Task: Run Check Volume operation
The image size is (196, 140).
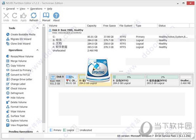Action: (x=16, y=89)
